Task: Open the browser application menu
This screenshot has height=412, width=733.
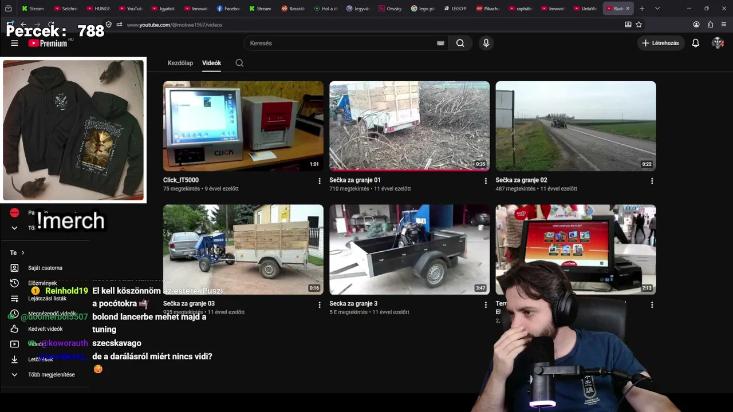Action: (x=724, y=25)
